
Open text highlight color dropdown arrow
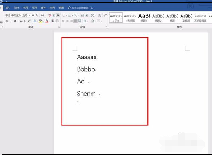click(x=44, y=21)
